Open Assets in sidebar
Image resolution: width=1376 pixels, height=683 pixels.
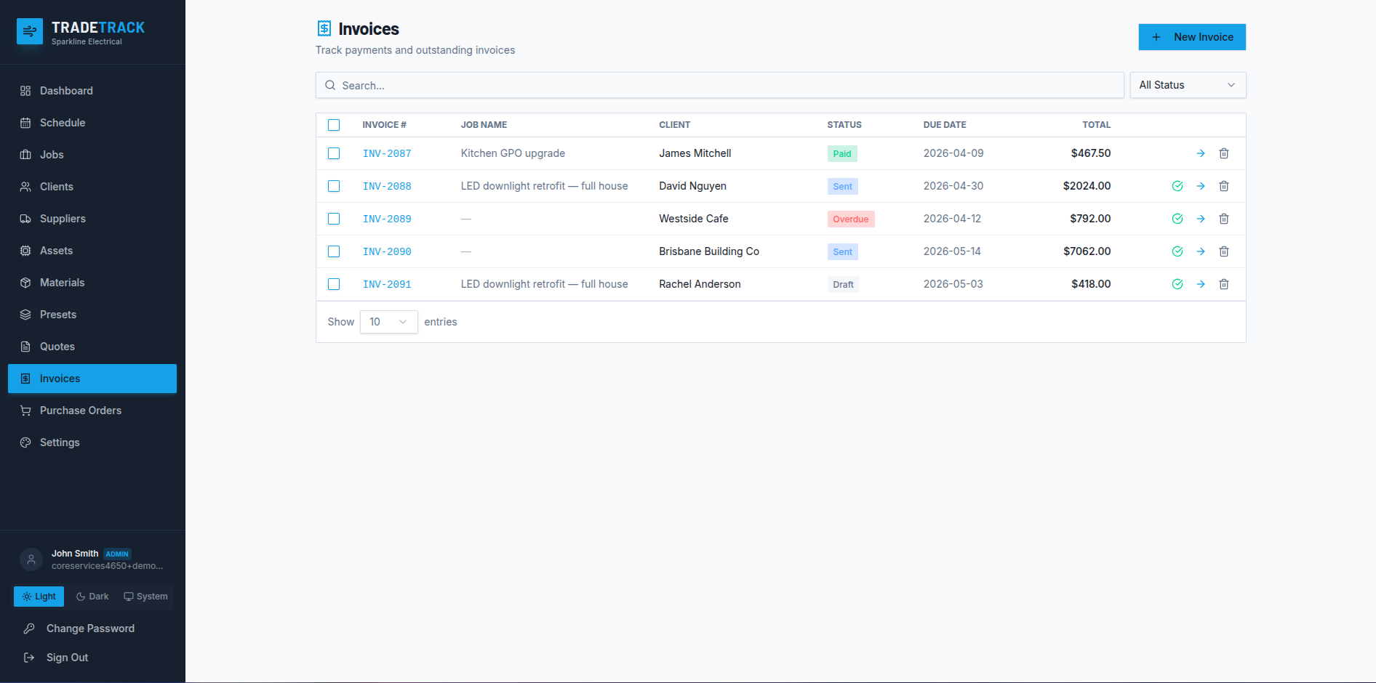pos(92,251)
